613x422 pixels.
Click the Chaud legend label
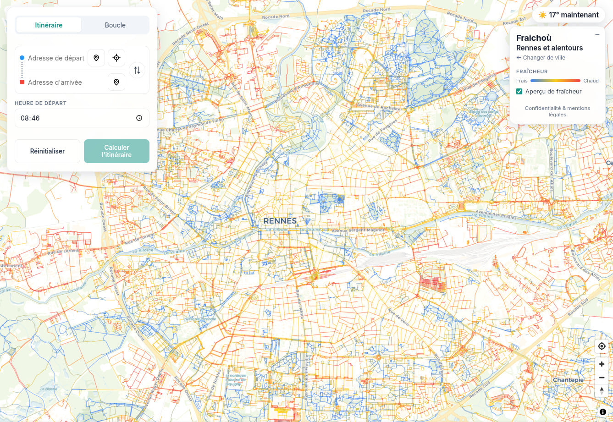point(591,81)
